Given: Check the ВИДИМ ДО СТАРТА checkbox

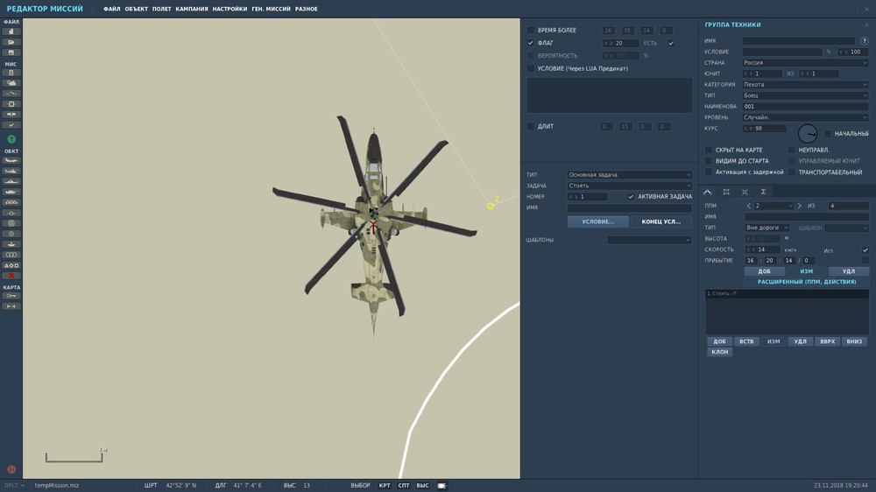Looking at the screenshot, I should tap(709, 161).
